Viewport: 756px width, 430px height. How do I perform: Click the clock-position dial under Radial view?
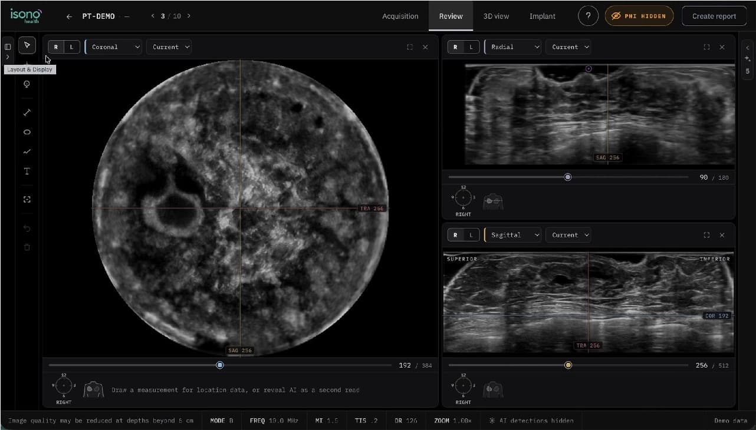[x=464, y=198]
